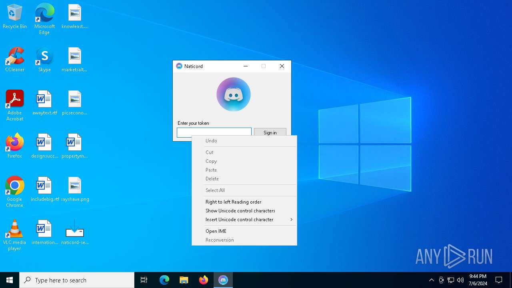Image resolution: width=512 pixels, height=288 pixels.
Task: Select Undo in the context menu
Action: [x=244, y=141]
